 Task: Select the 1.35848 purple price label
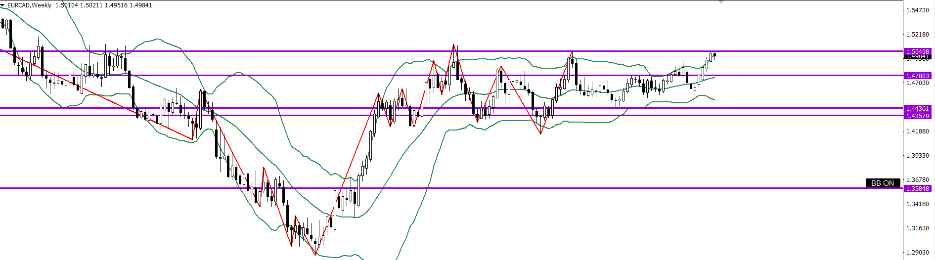point(918,188)
